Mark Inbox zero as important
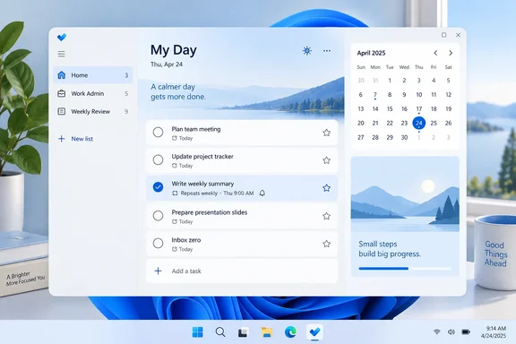516x344 pixels. (x=326, y=244)
